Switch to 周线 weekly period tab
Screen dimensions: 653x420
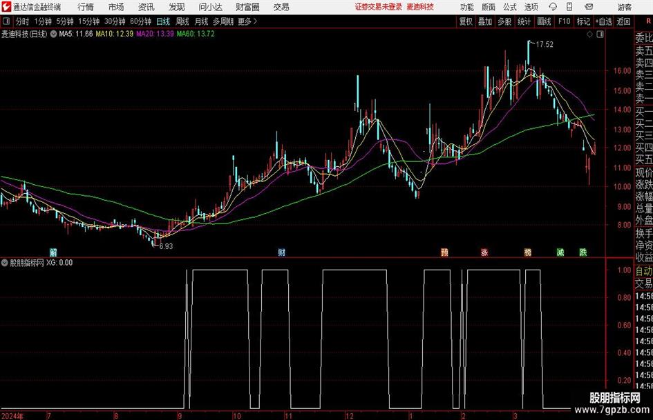point(182,21)
